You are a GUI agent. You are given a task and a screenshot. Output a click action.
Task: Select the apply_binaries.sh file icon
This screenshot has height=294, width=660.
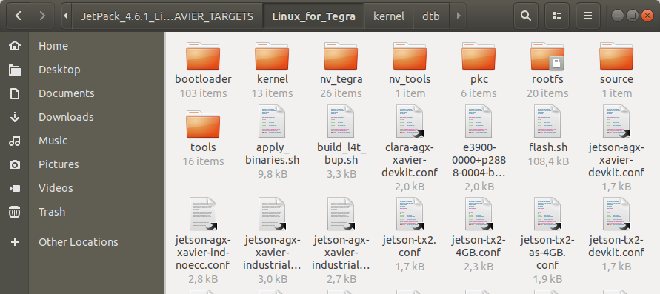(x=272, y=121)
